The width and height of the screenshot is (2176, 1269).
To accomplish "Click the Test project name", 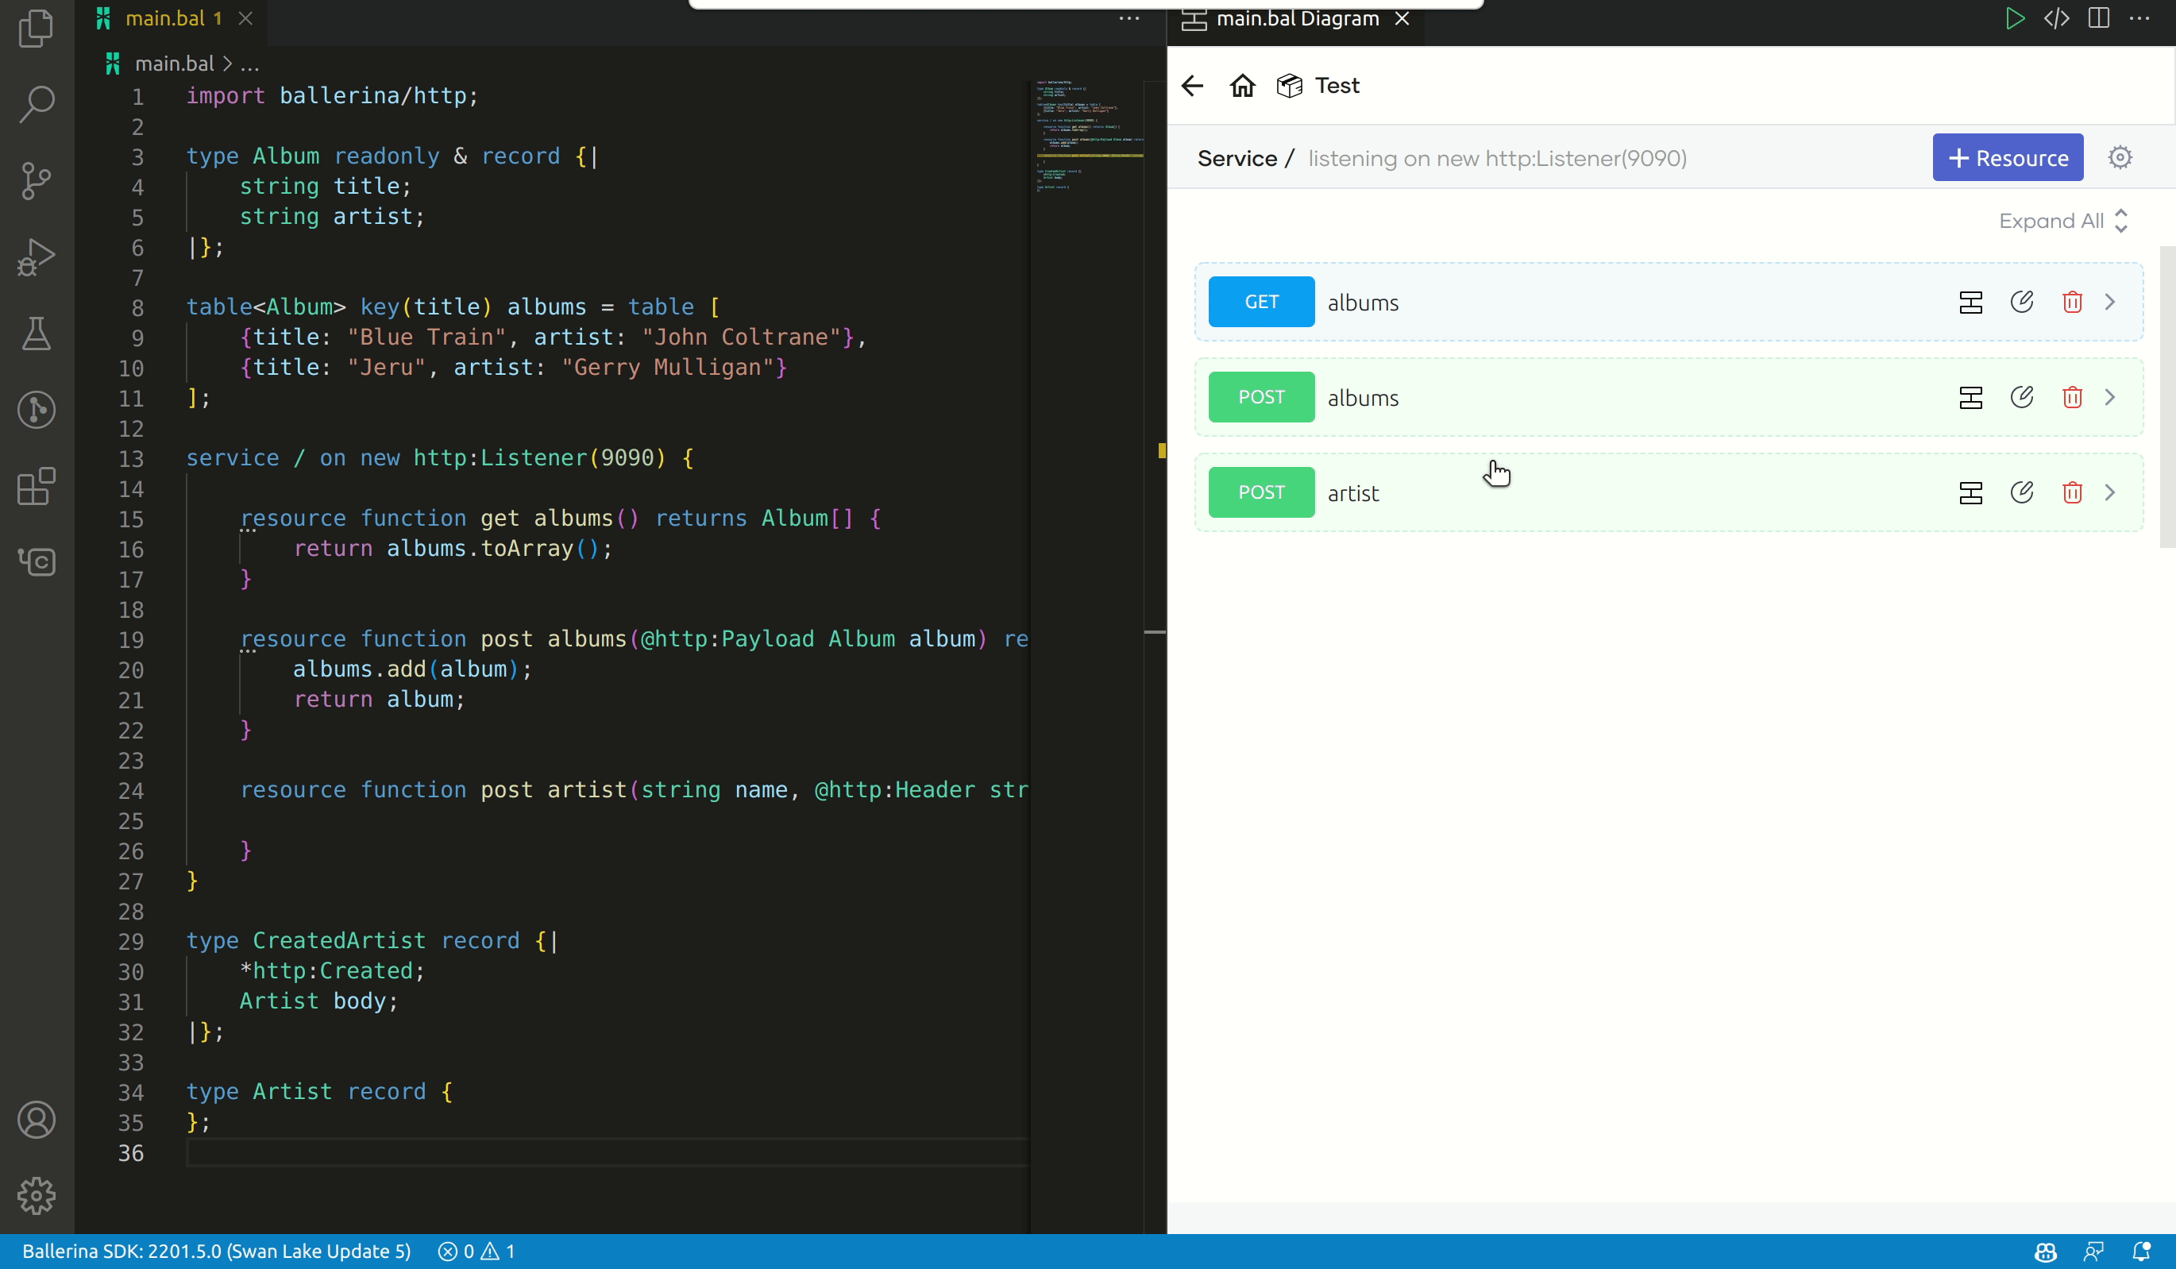I will pos(1337,86).
